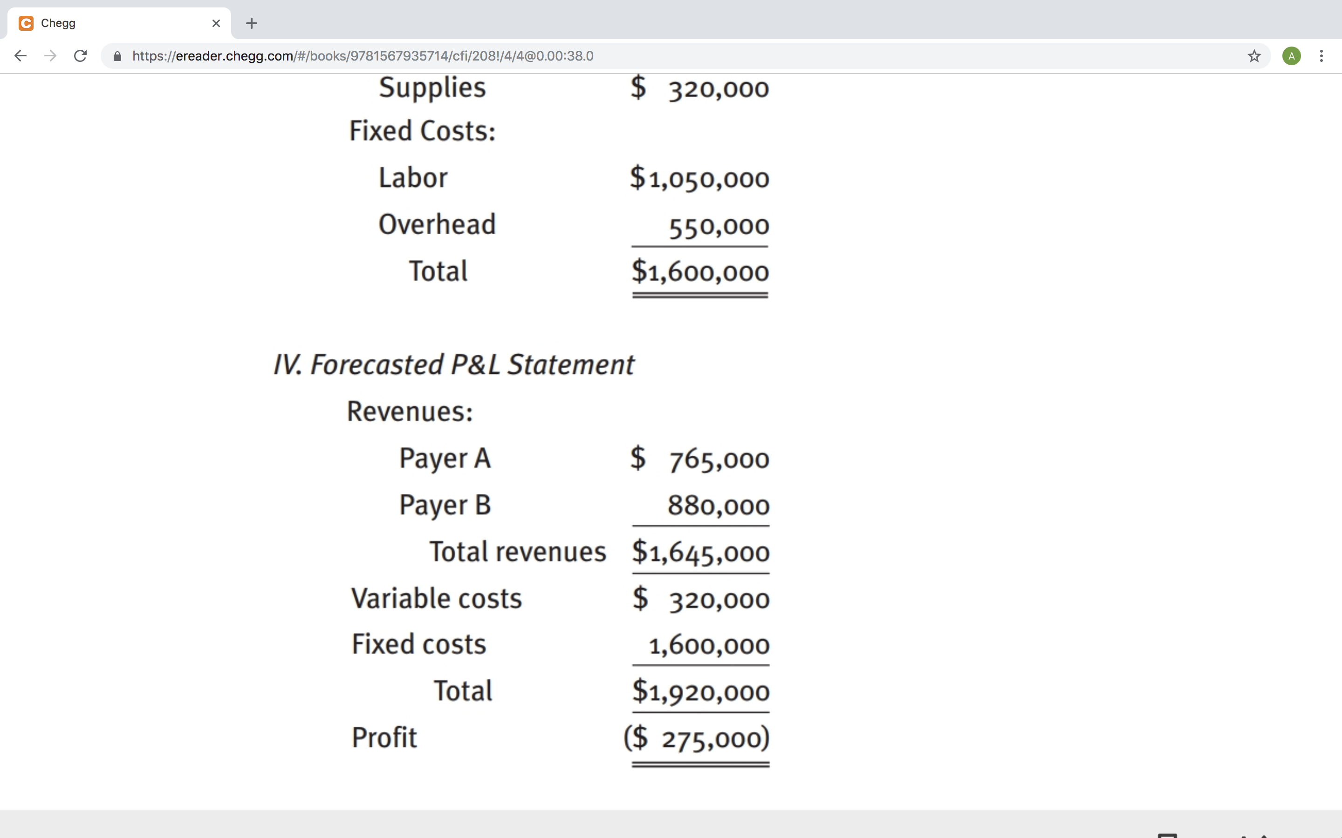Click the '1,600,000' fixed costs P&L value
The image size is (1342, 838).
click(709, 646)
